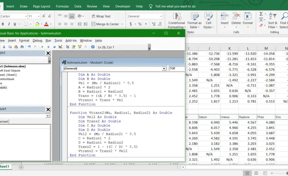Close the Project explorer pane
The width and height of the screenshot is (288, 176).
tap(48, 53)
